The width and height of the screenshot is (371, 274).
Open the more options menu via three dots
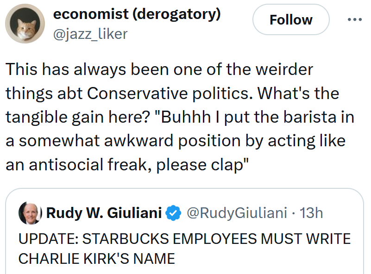355,19
